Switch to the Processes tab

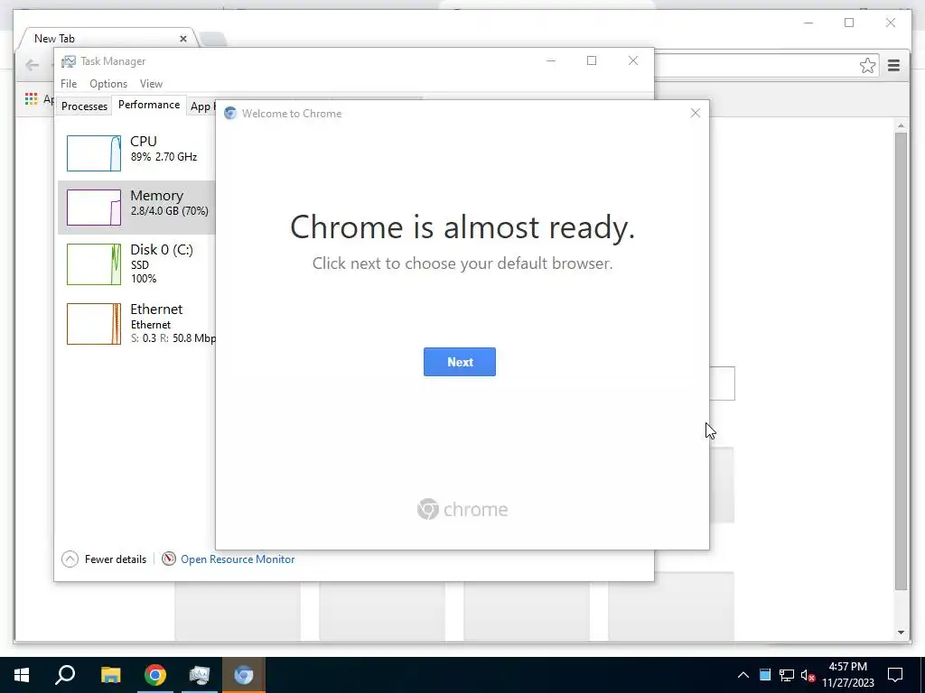84,106
